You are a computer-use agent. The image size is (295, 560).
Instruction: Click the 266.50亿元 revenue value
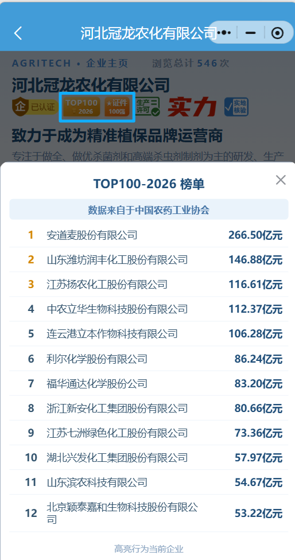coord(255,235)
